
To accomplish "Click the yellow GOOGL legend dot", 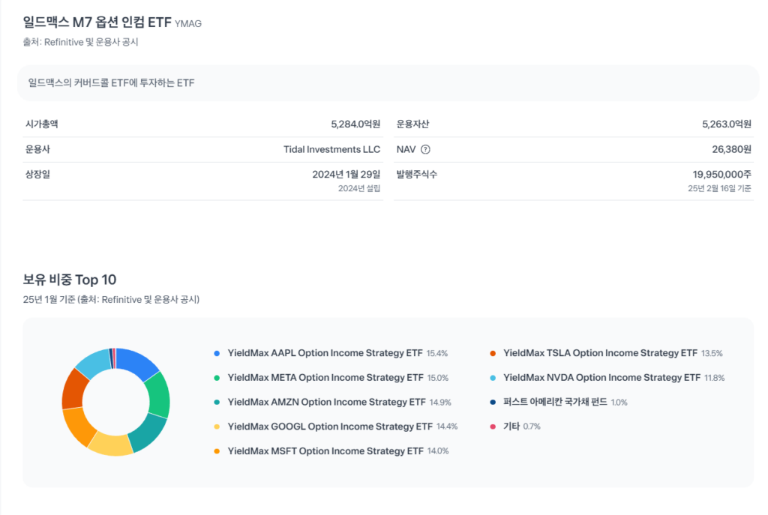I will point(217,427).
